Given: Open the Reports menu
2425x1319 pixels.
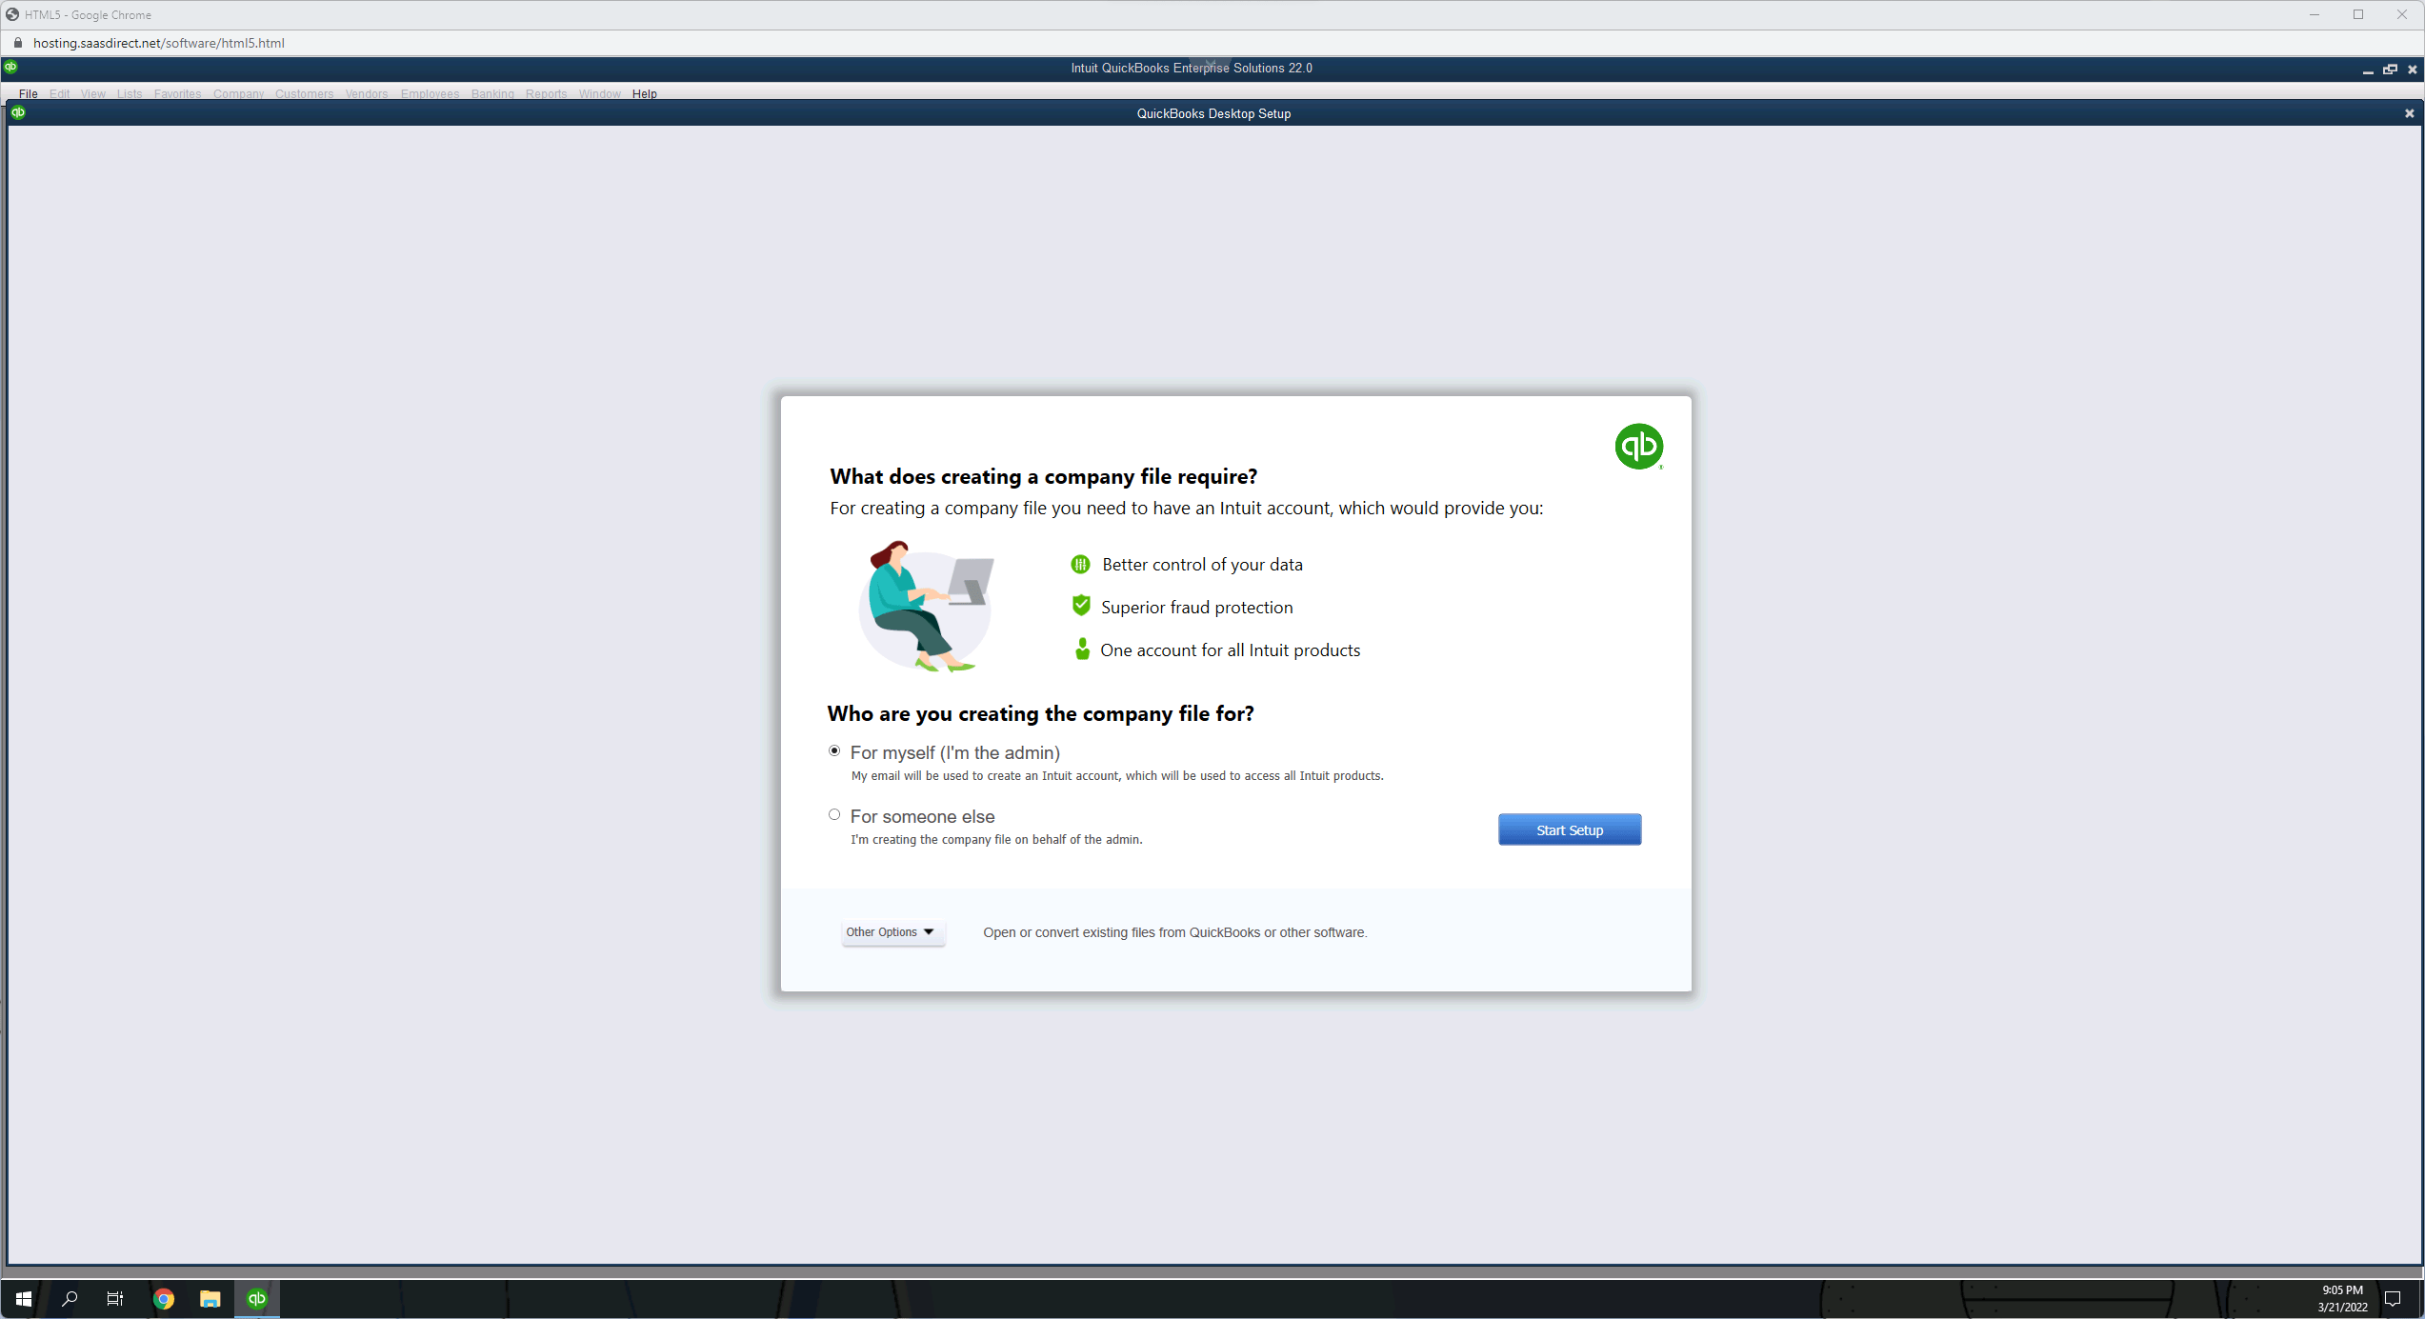Looking at the screenshot, I should coord(546,93).
